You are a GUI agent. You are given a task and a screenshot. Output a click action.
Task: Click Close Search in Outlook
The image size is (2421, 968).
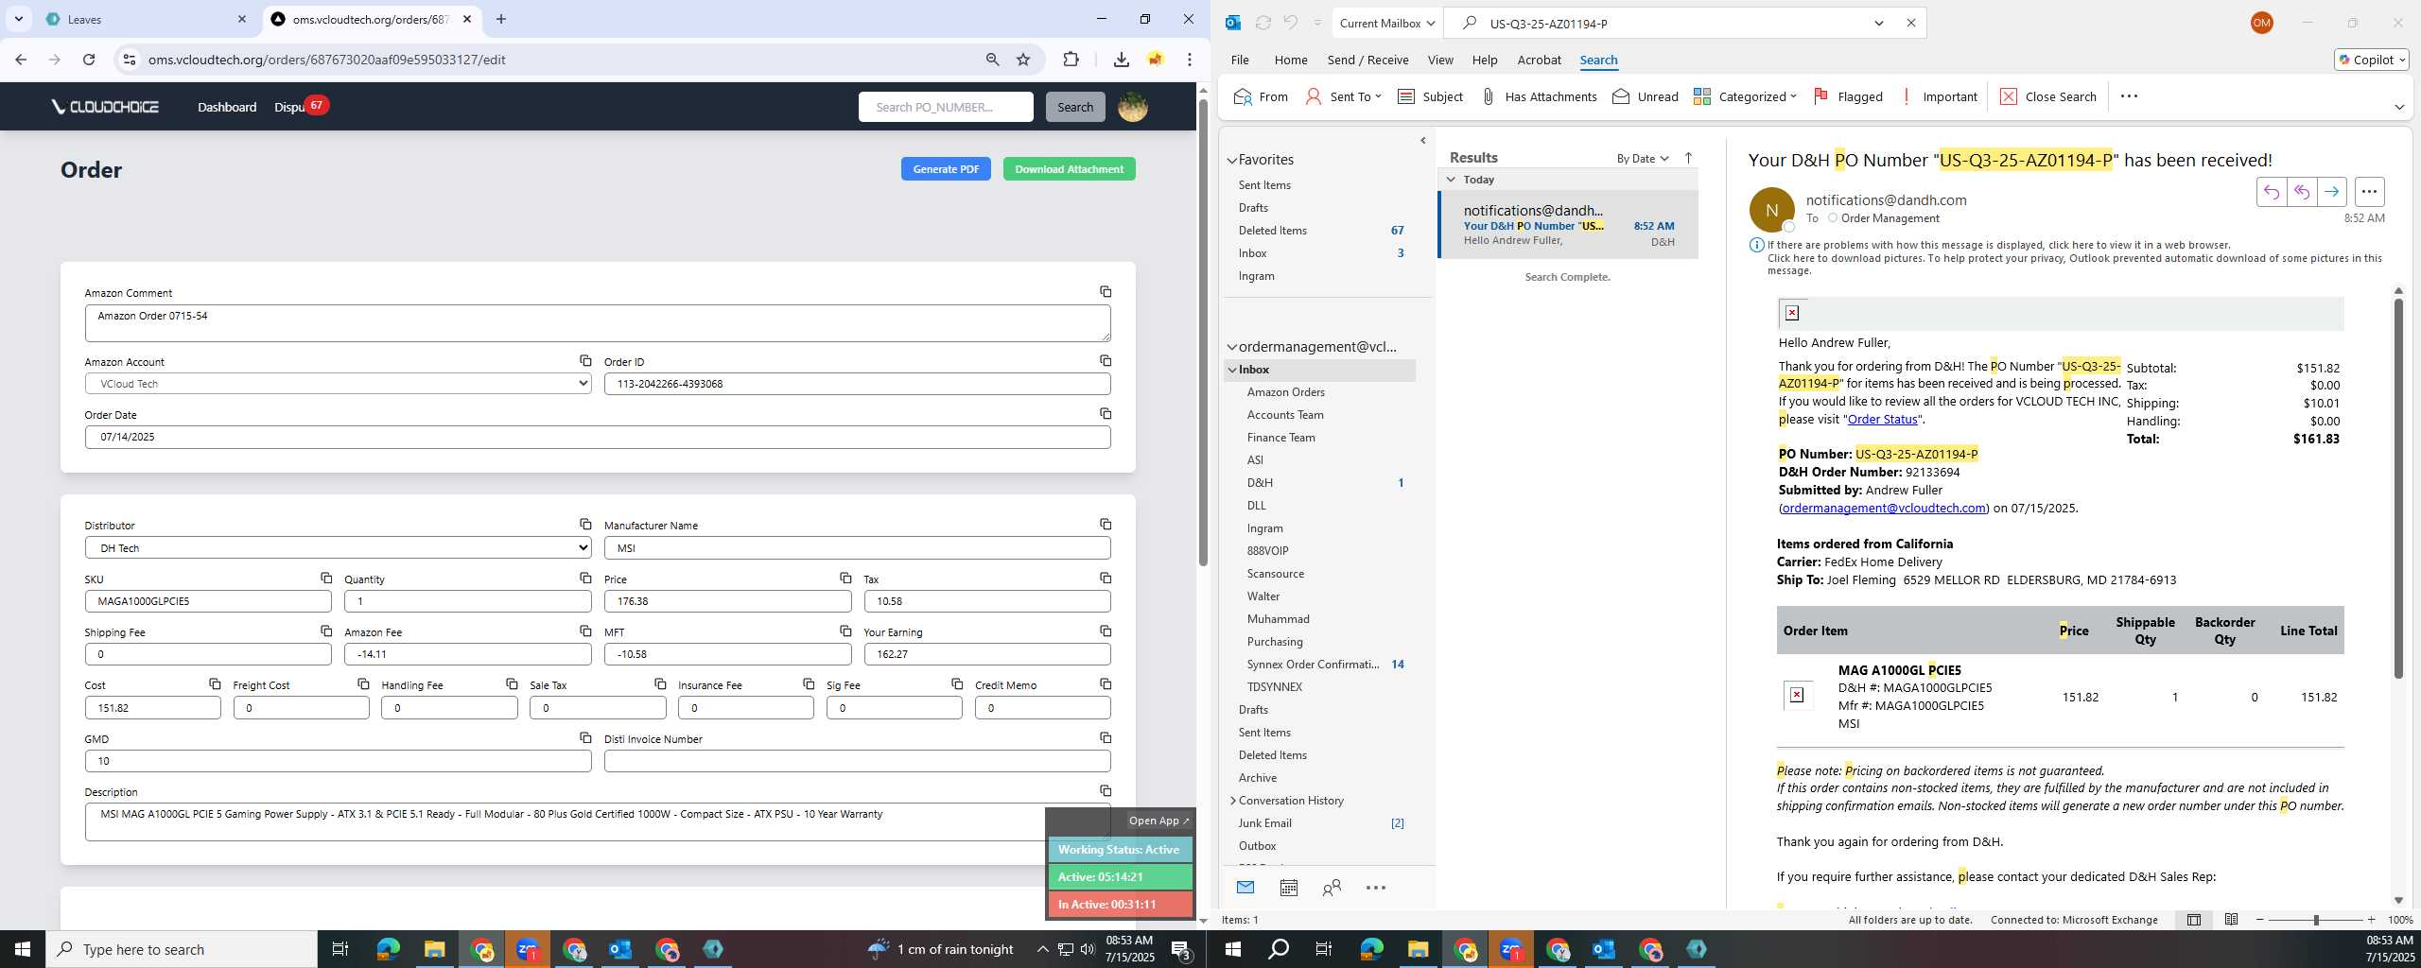click(2047, 96)
